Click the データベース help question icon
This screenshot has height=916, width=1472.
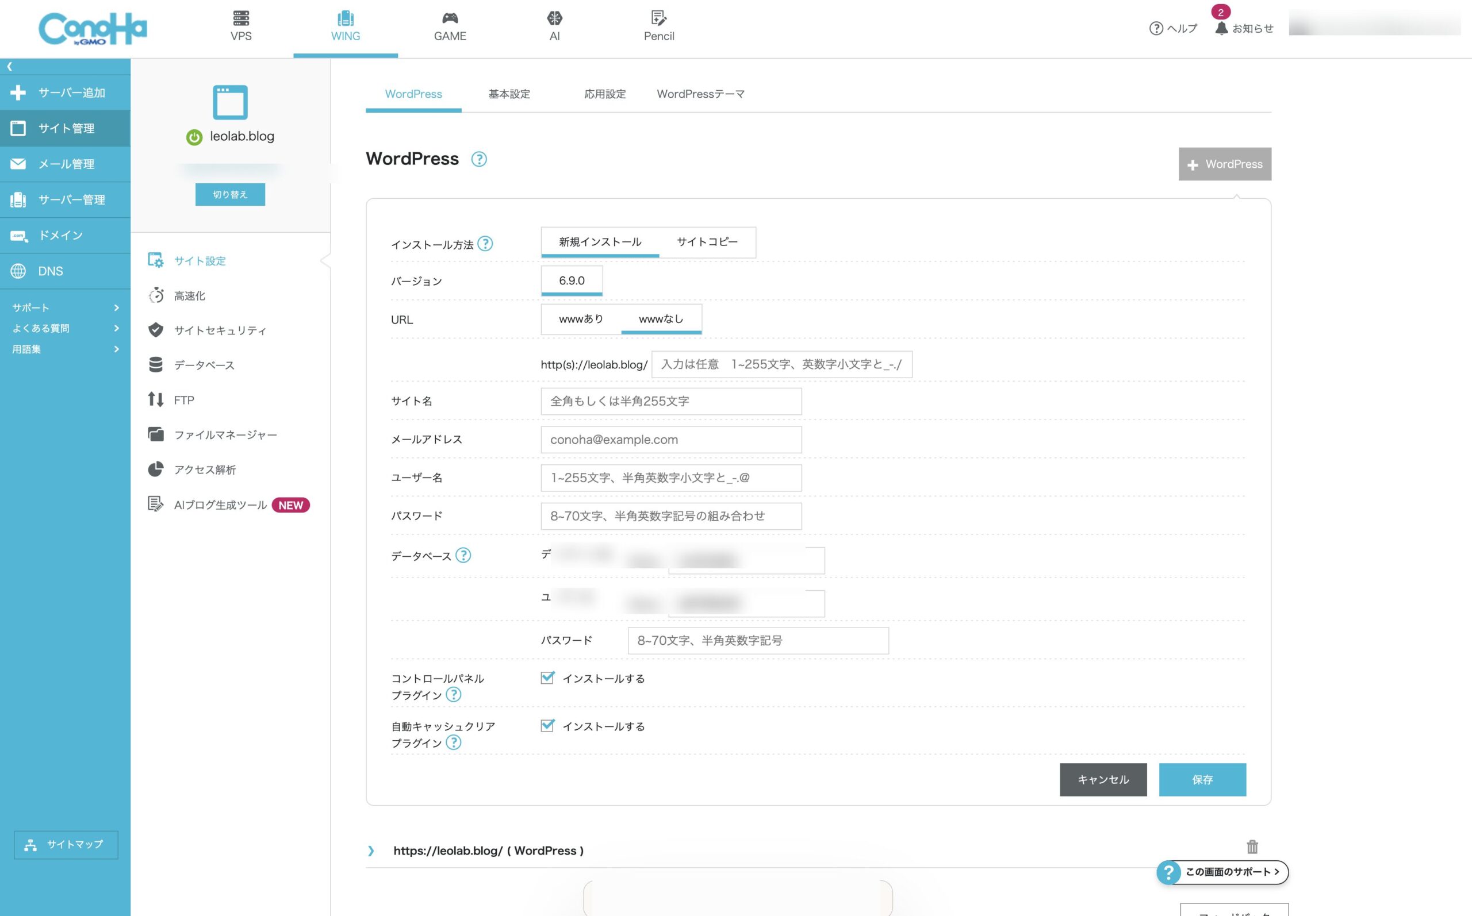coord(463,555)
